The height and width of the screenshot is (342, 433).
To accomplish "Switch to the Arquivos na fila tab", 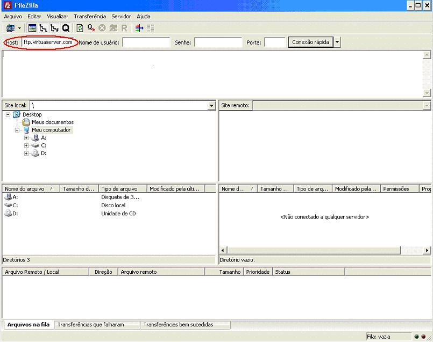I will coord(29,325).
